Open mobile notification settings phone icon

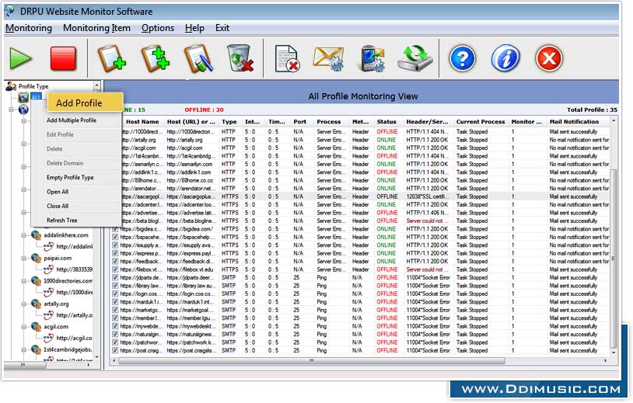372,59
